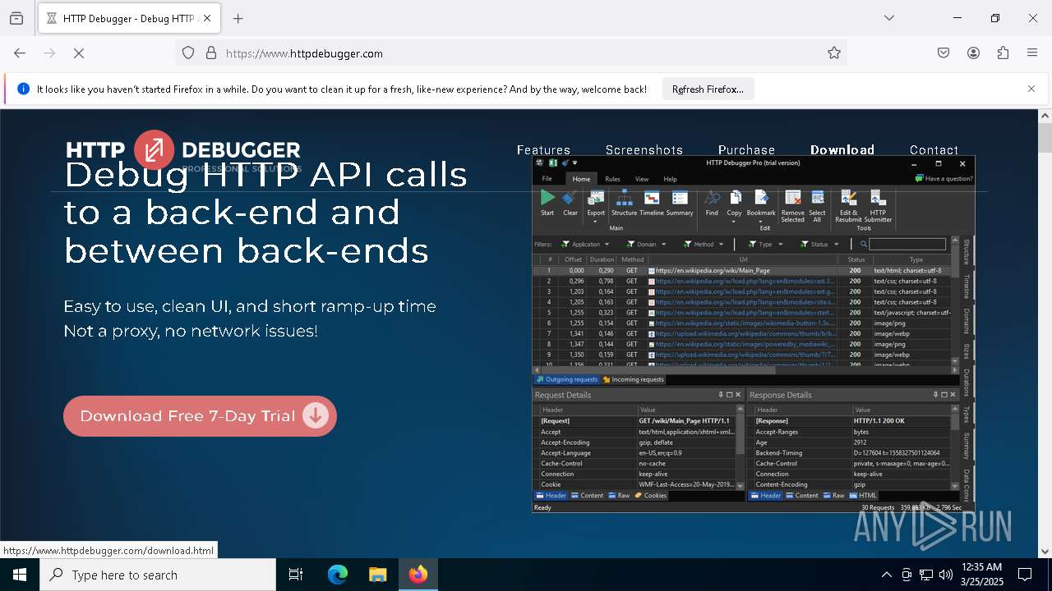Open File Explorer from the taskbar
This screenshot has width=1052, height=591.
coord(377,575)
